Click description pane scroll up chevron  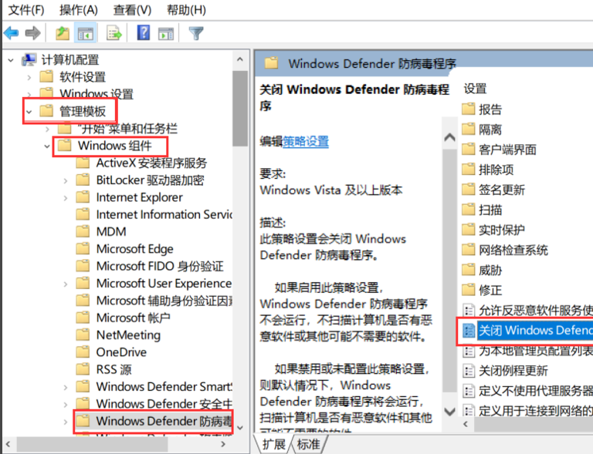tap(449, 137)
